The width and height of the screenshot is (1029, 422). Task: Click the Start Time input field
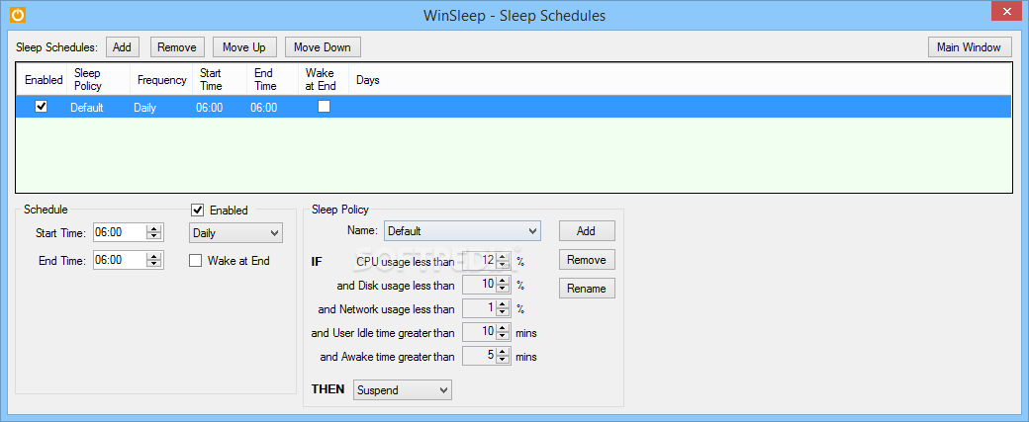point(119,232)
